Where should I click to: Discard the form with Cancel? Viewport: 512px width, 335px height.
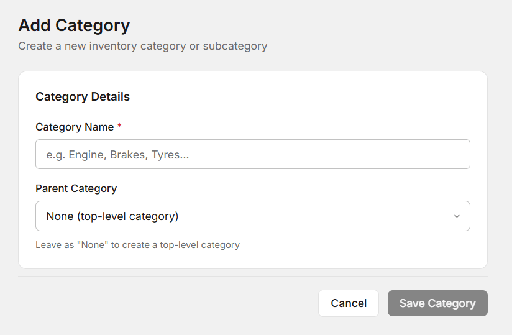[349, 303]
